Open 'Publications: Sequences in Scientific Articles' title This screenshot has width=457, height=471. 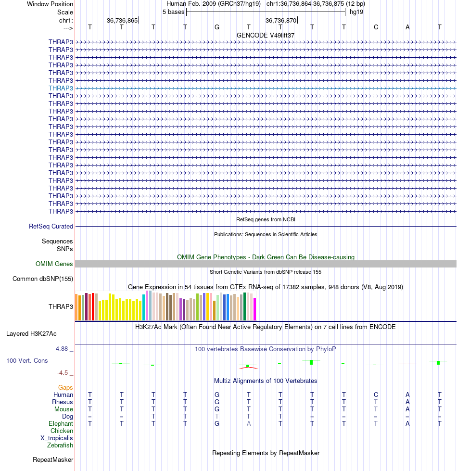pyautogui.click(x=266, y=234)
